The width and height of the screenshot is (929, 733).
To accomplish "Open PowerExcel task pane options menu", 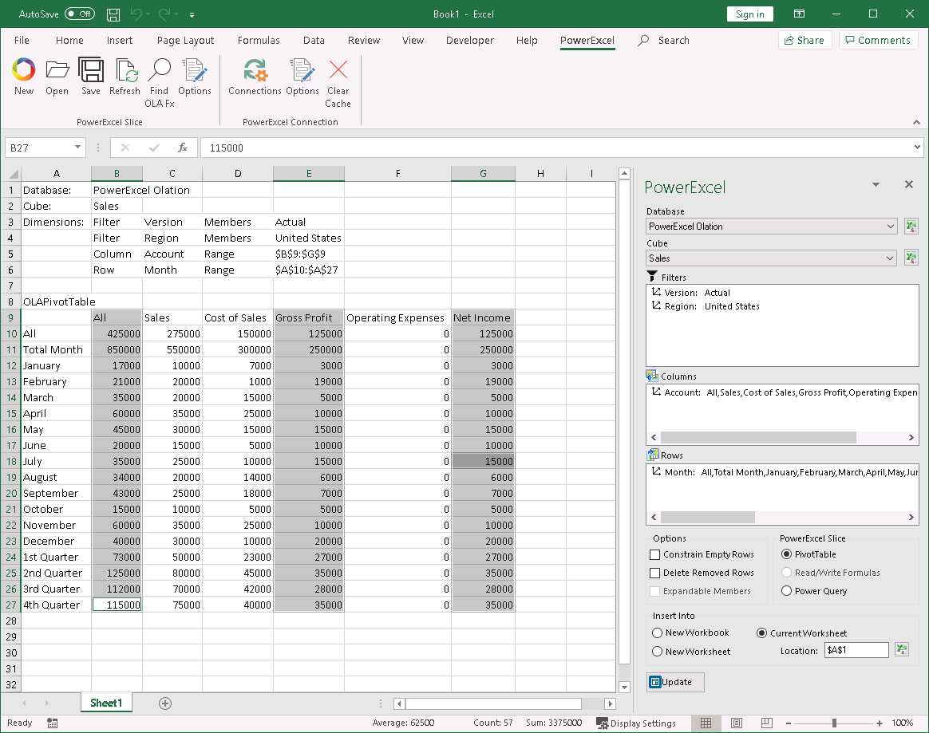I will tap(876, 185).
